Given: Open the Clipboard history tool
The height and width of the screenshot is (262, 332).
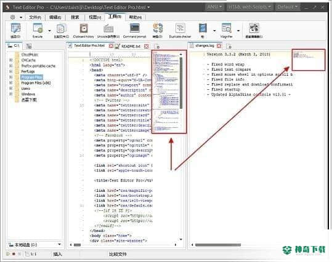Looking at the screenshot, I should click(x=84, y=31).
